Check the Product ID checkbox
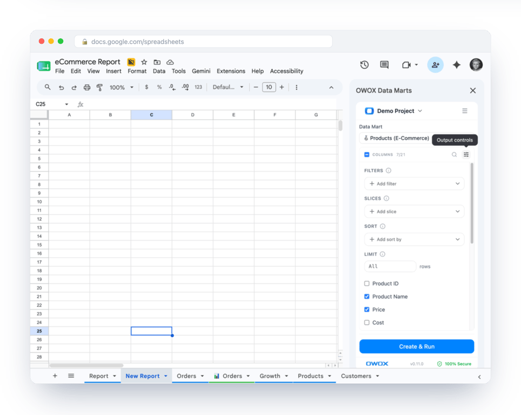 [367, 284]
